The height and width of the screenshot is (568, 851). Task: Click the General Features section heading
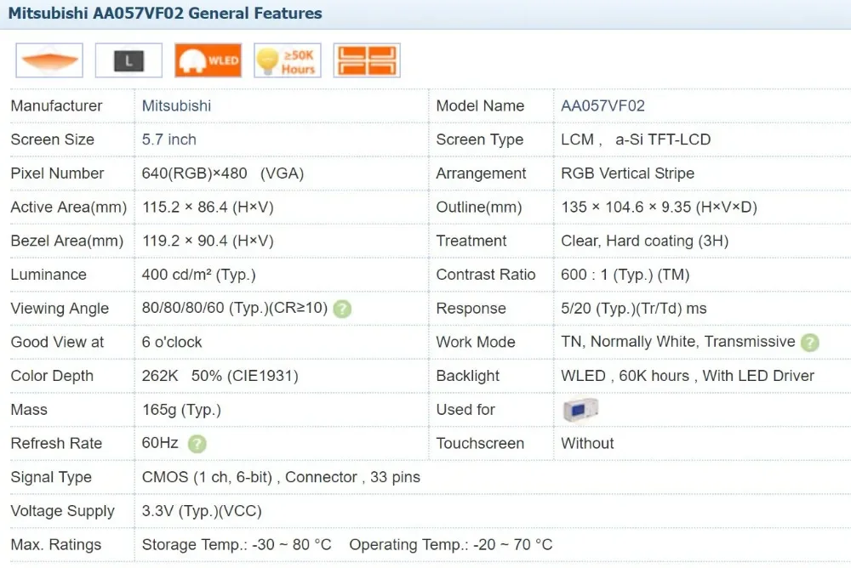166,14
